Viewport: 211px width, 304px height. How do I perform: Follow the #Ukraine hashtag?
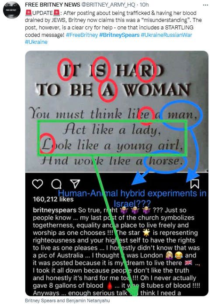point(36,42)
